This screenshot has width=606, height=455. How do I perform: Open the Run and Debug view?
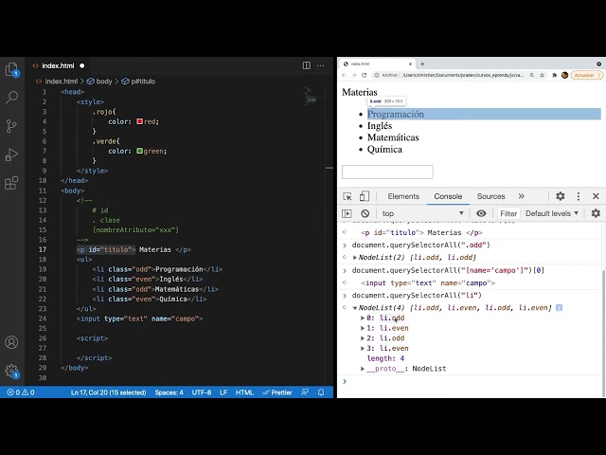[12, 155]
